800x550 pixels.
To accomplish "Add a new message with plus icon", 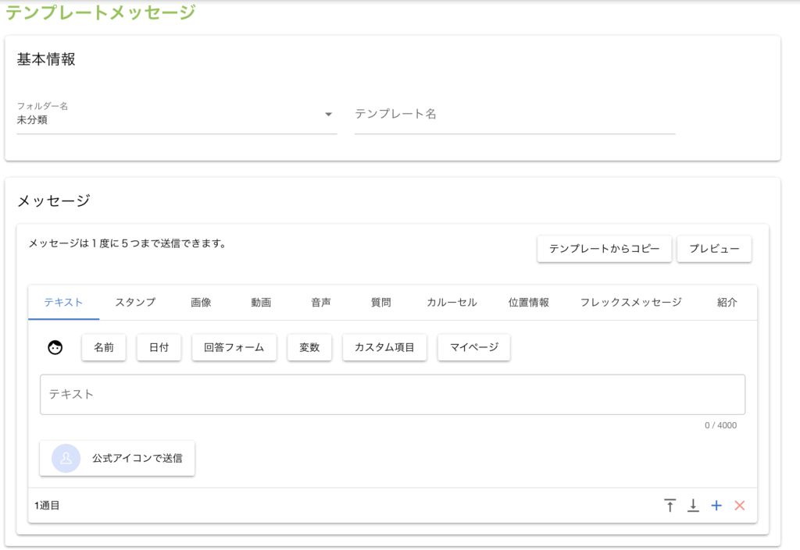I will (x=716, y=506).
